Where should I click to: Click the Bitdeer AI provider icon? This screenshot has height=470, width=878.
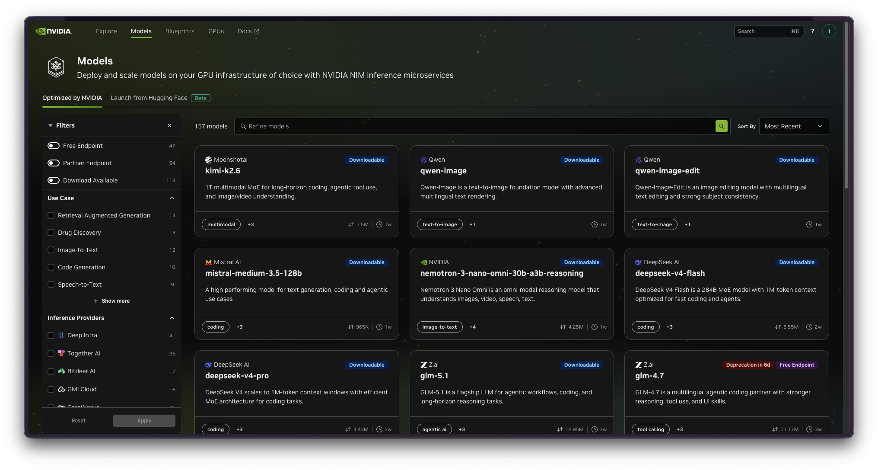tap(61, 371)
